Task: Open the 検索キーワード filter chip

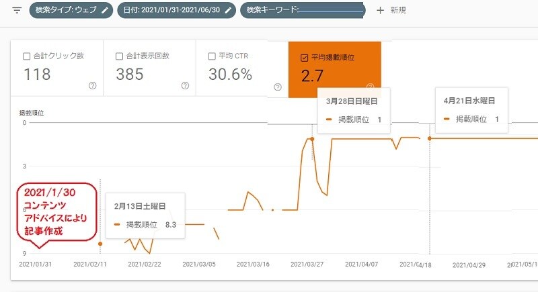Action: pos(303,10)
